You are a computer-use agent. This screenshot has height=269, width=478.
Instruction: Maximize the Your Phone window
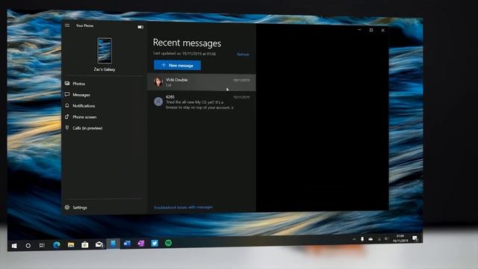[x=371, y=30]
